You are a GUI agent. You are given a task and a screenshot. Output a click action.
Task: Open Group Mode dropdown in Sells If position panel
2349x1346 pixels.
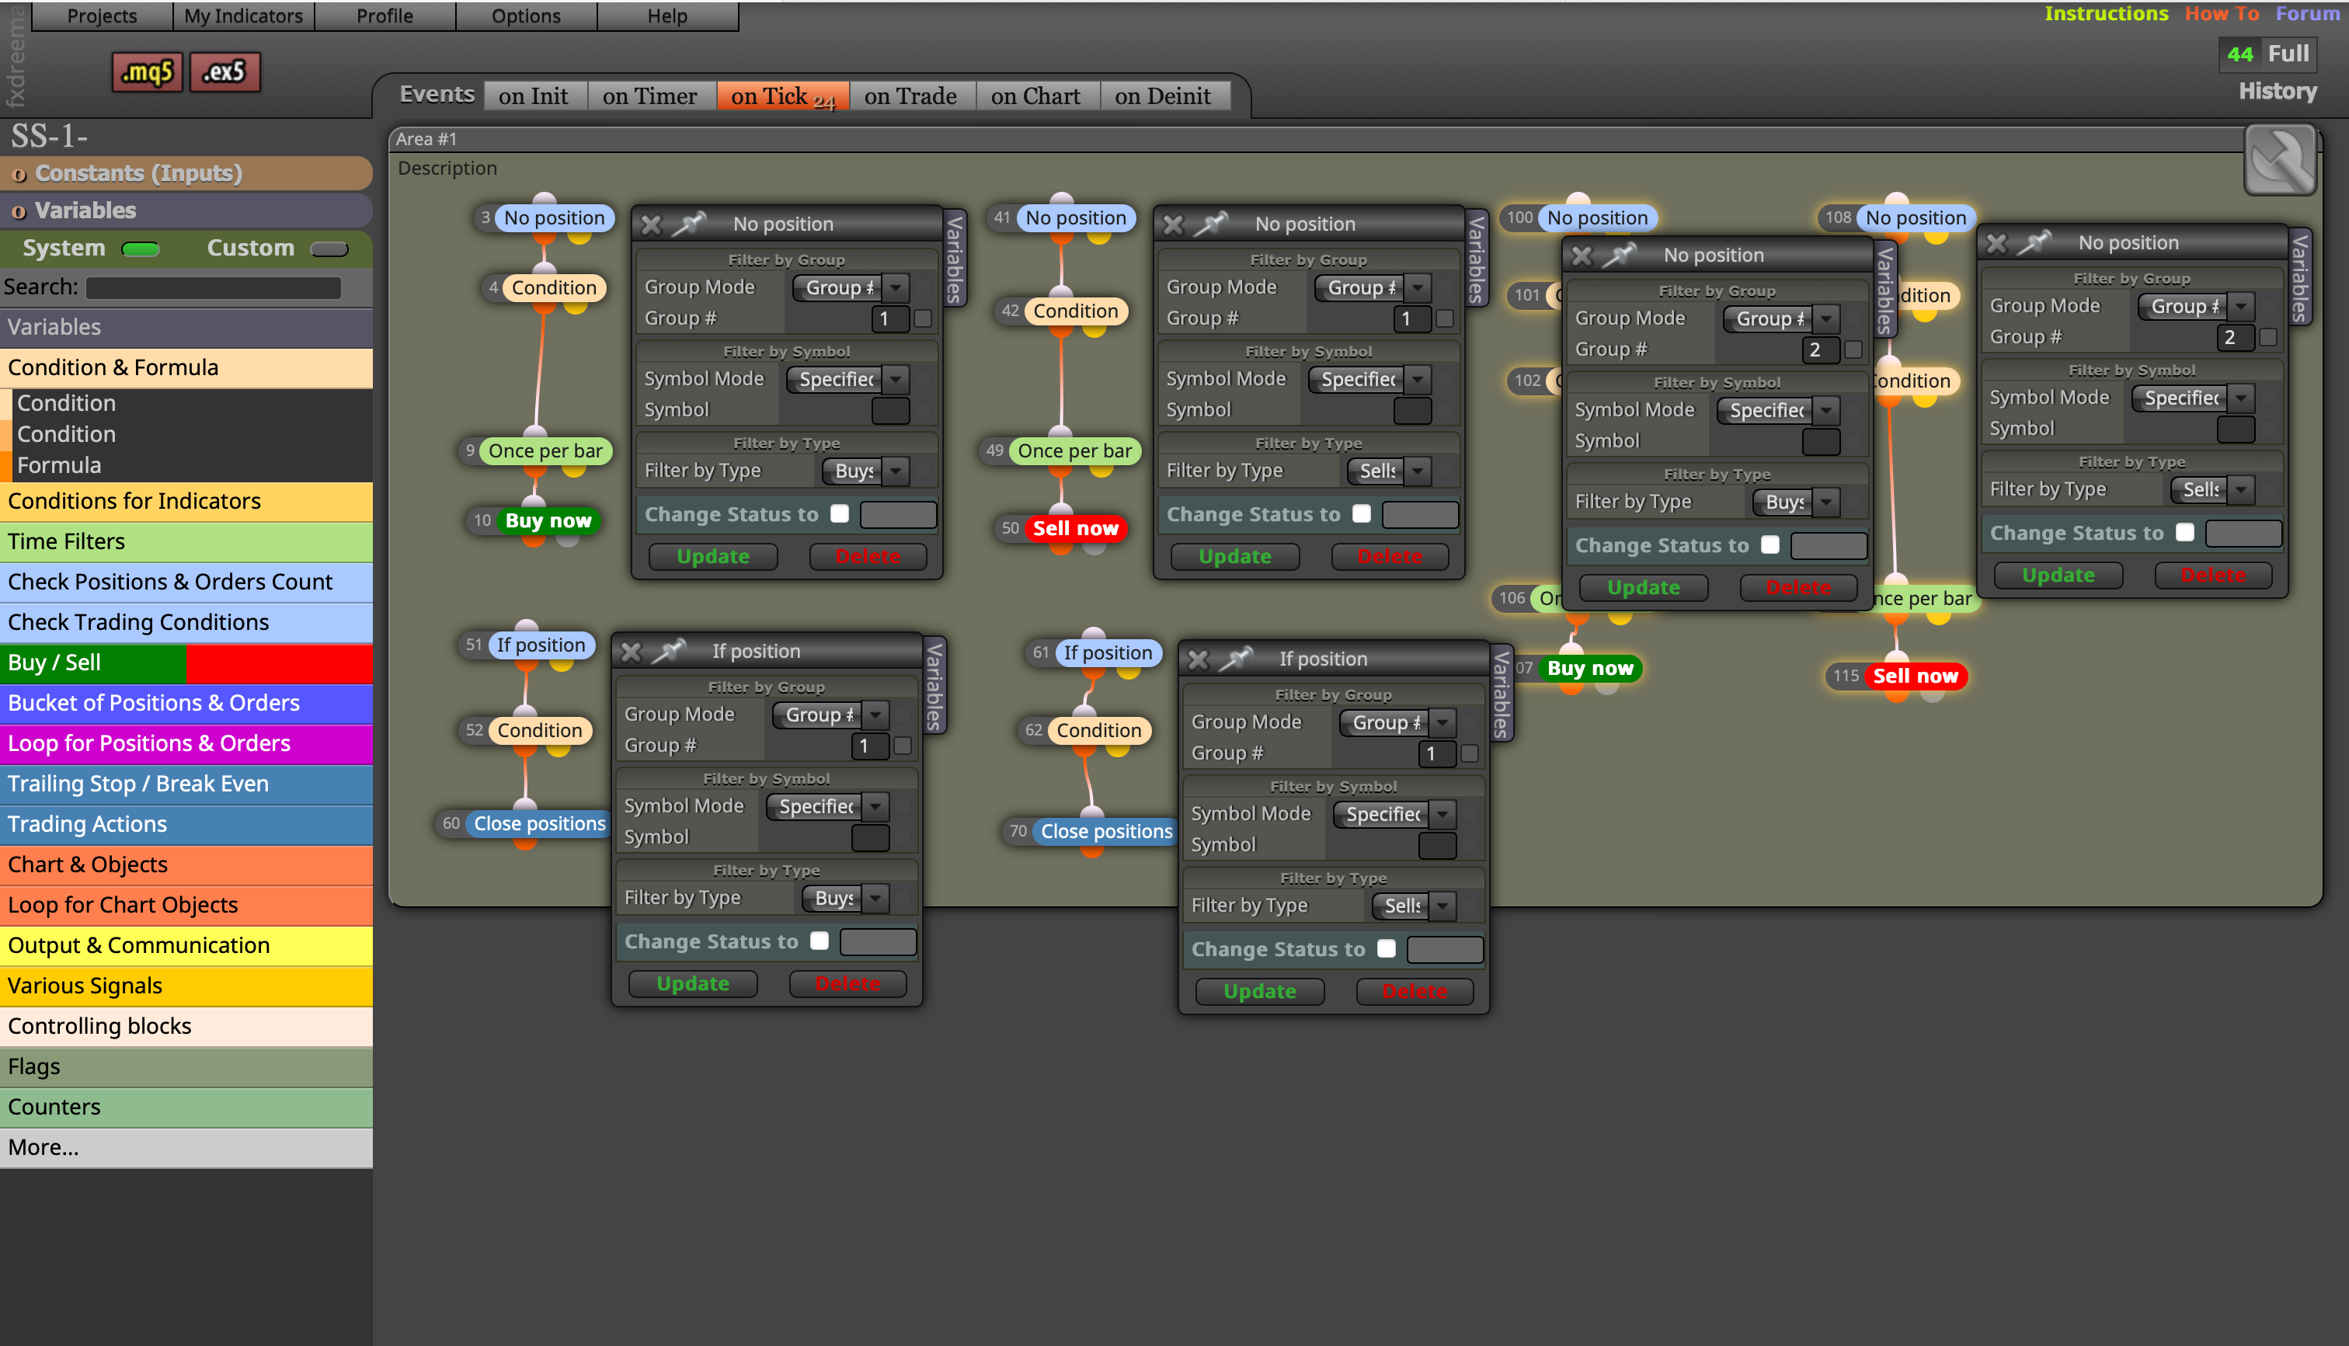[x=1399, y=723]
